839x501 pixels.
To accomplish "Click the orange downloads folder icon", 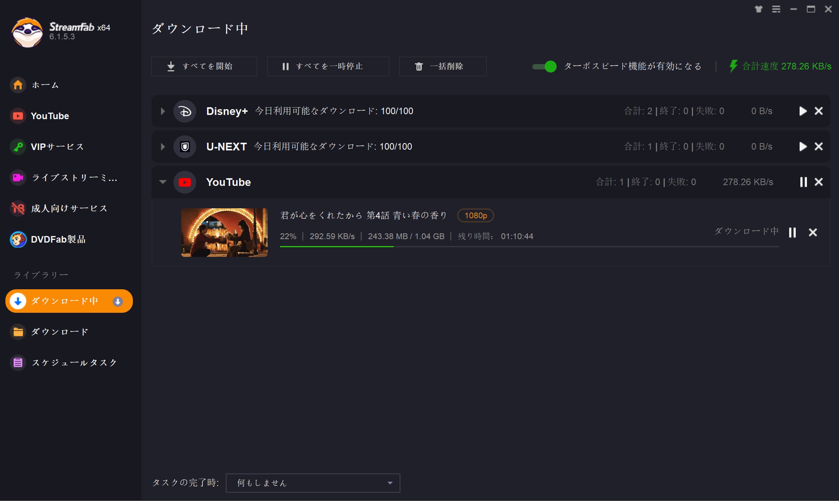I will [x=18, y=332].
